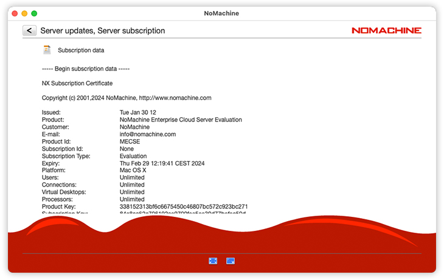Click the Begin subscription data line
Viewport: 444px width, 280px height.
(85, 69)
